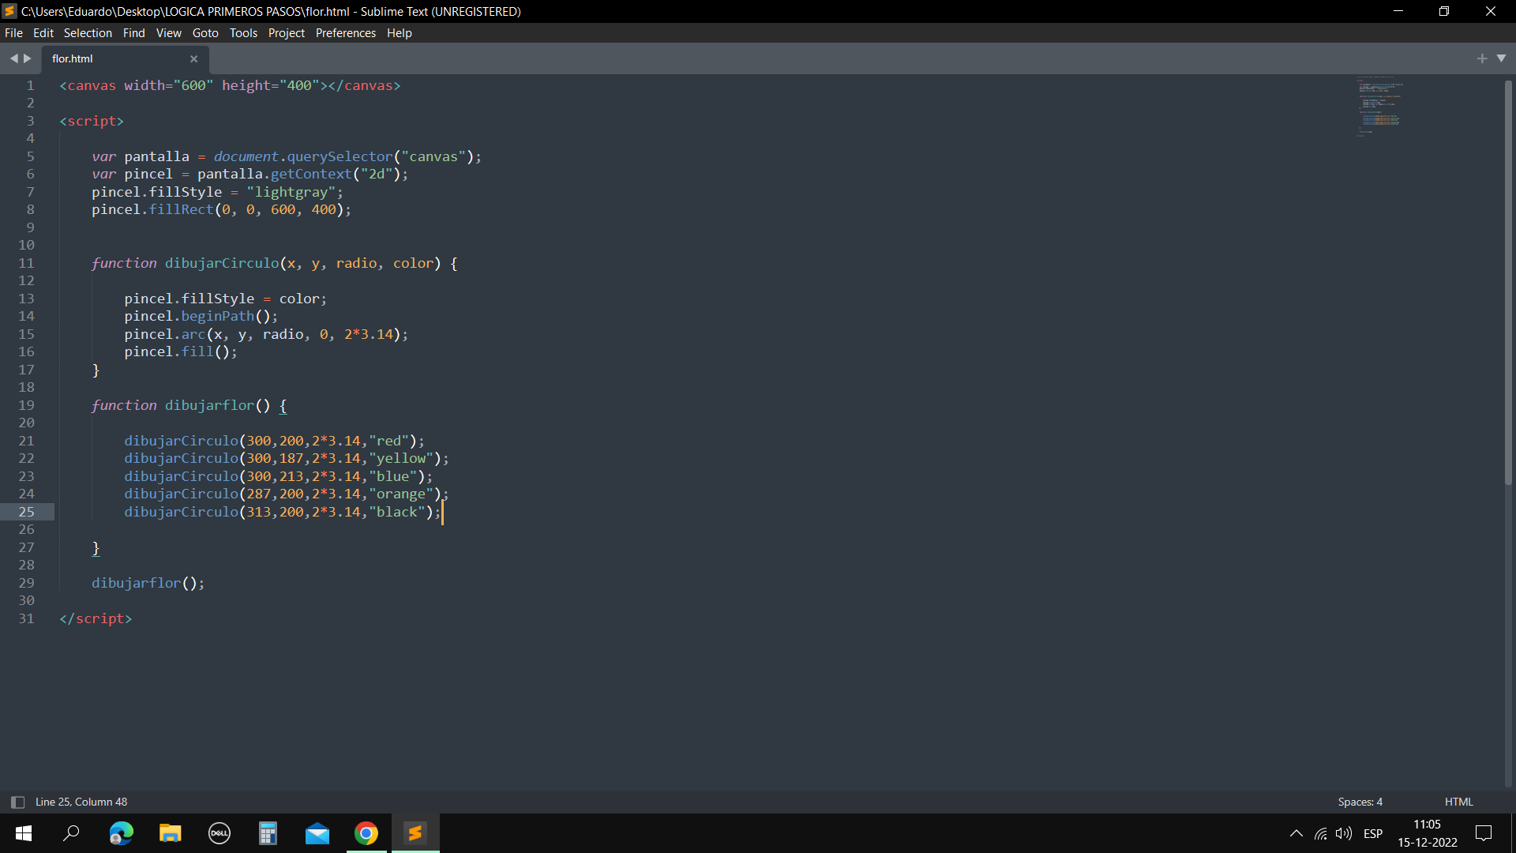The height and width of the screenshot is (853, 1516).
Task: Click the "blue" dibujarCirculo call
Action: click(278, 476)
